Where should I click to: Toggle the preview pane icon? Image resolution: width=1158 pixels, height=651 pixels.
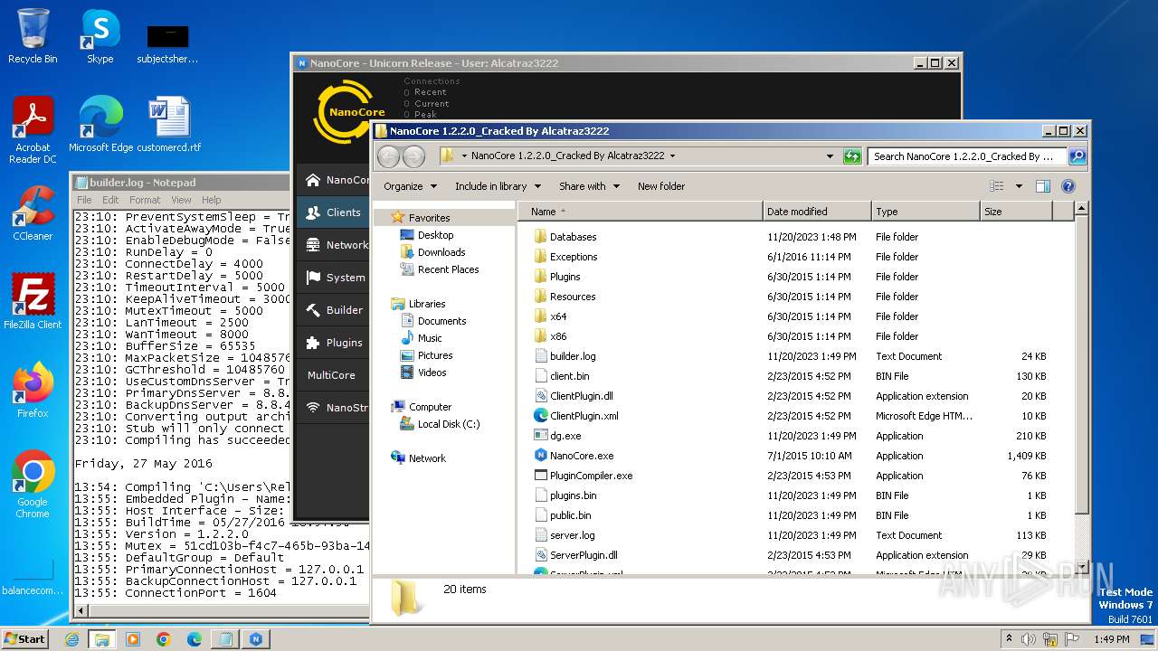[1043, 186]
